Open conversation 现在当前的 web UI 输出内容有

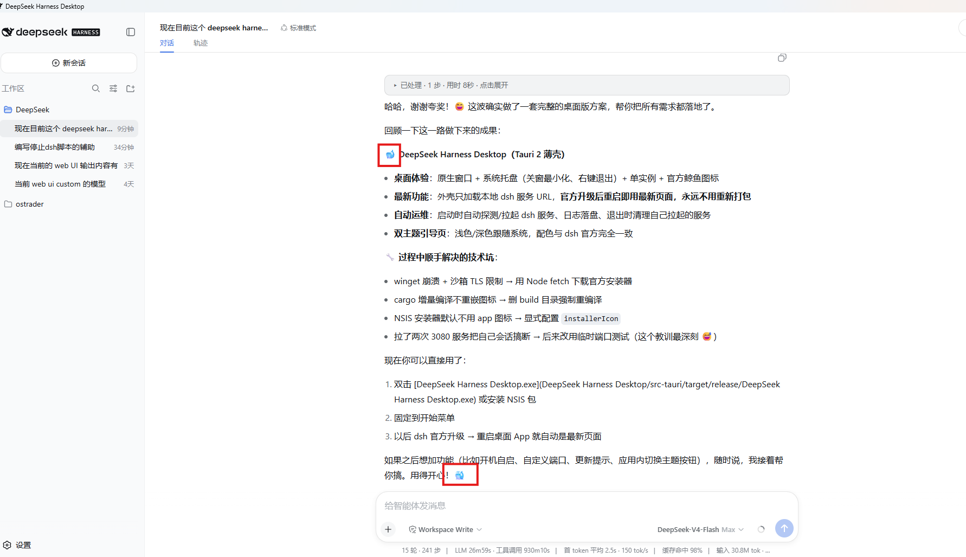coord(69,165)
